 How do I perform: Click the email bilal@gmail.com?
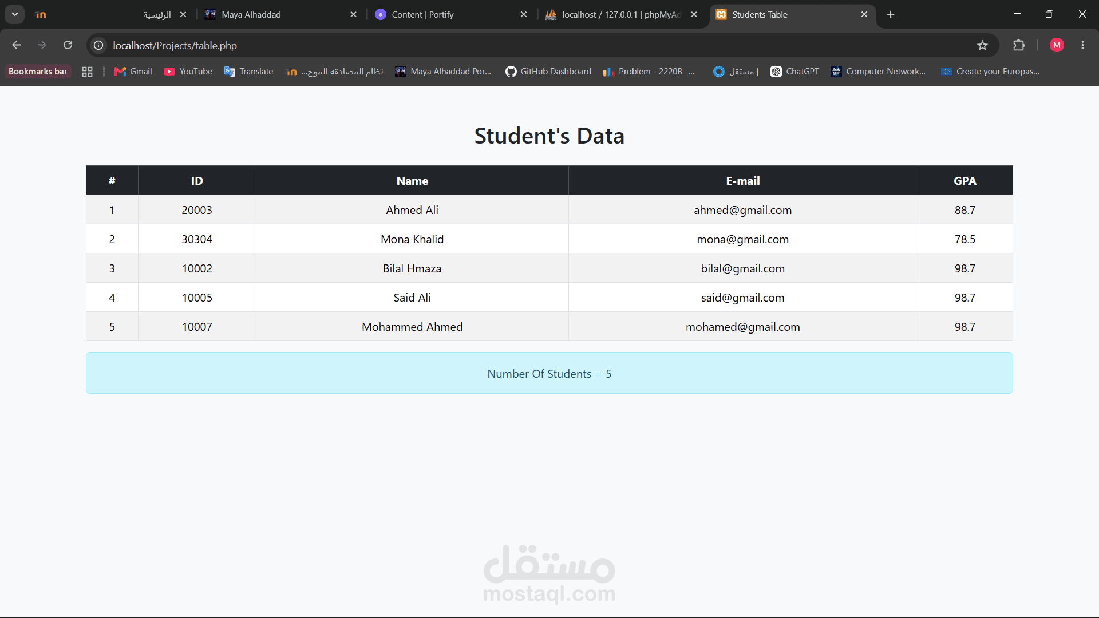[x=743, y=268]
